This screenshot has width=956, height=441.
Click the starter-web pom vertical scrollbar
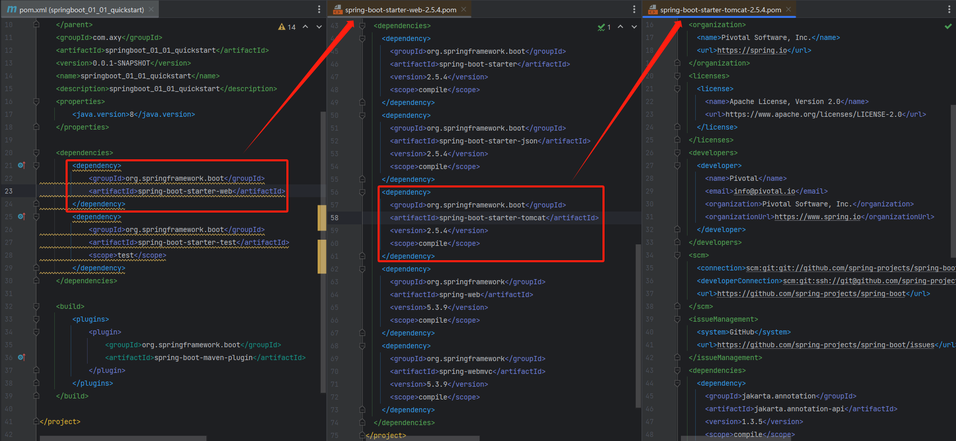point(638,326)
